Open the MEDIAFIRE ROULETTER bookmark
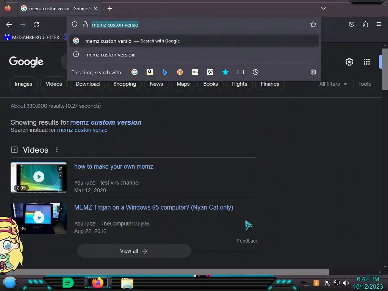The height and width of the screenshot is (291, 388). point(32,38)
